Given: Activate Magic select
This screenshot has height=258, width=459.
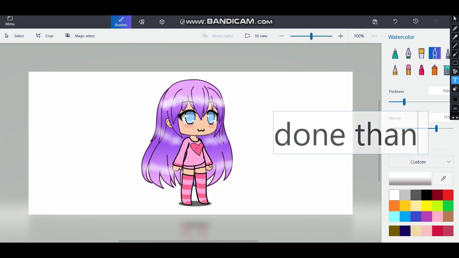Looking at the screenshot, I should click(x=80, y=36).
